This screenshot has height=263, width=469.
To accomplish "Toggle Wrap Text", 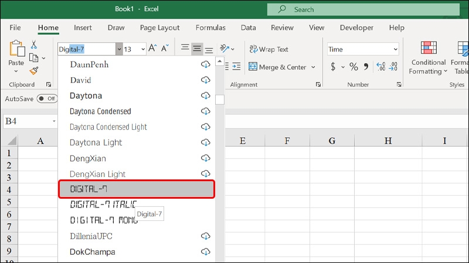I will coord(269,49).
